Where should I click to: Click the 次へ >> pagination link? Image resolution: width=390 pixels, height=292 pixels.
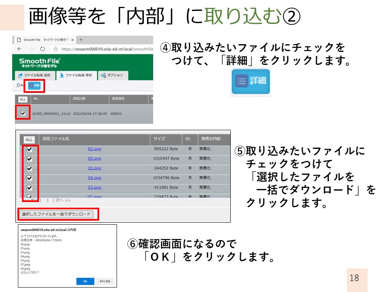coord(63,200)
